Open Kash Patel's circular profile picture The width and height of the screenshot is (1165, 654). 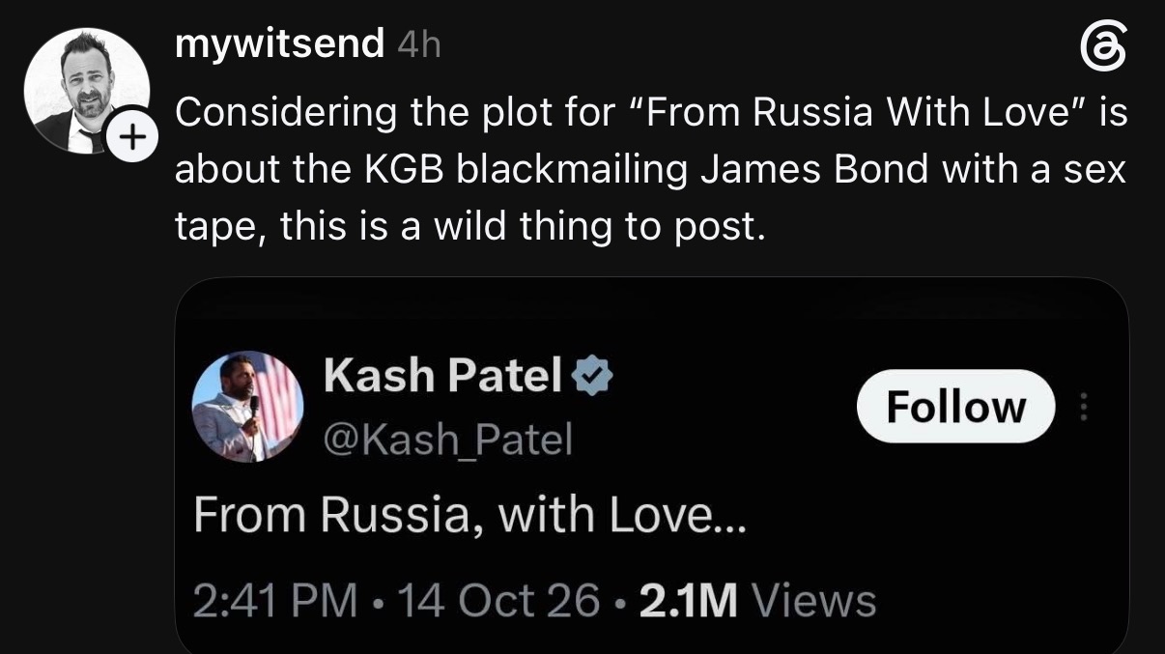(248, 406)
